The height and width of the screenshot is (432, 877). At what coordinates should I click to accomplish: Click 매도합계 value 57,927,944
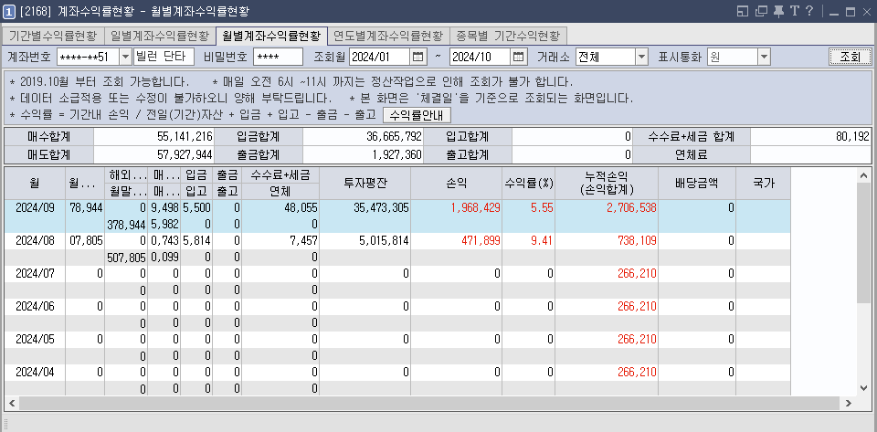(x=185, y=154)
